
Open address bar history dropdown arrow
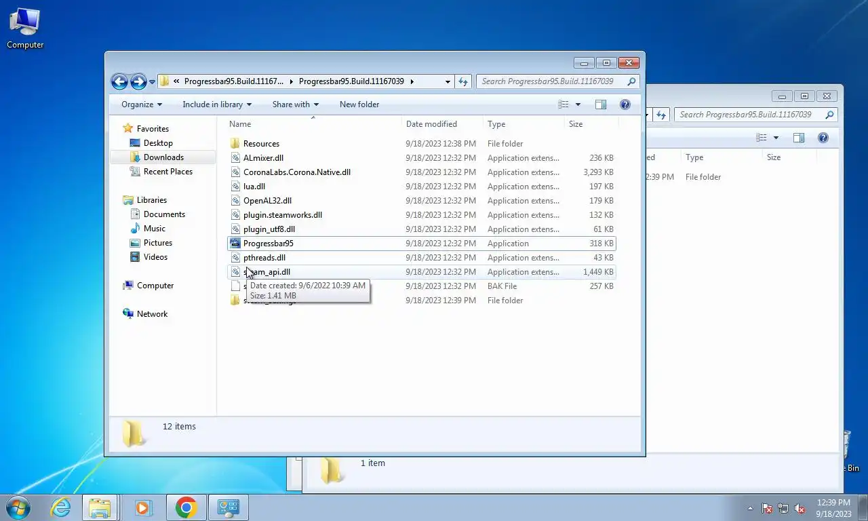click(x=448, y=81)
